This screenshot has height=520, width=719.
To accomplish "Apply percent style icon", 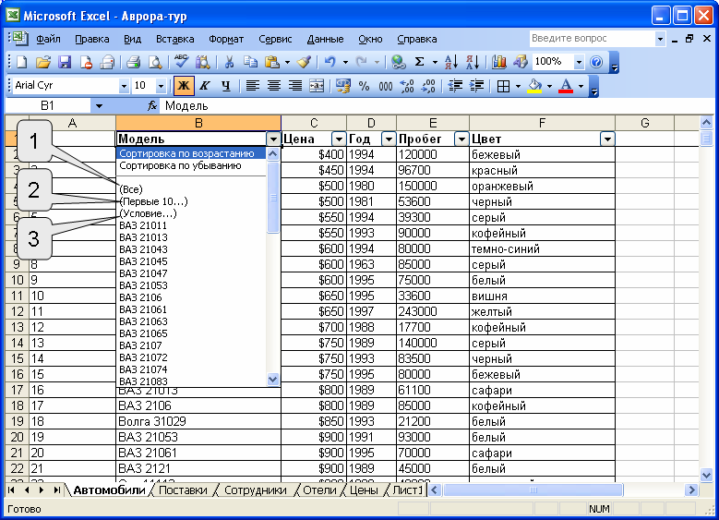I will [x=364, y=86].
